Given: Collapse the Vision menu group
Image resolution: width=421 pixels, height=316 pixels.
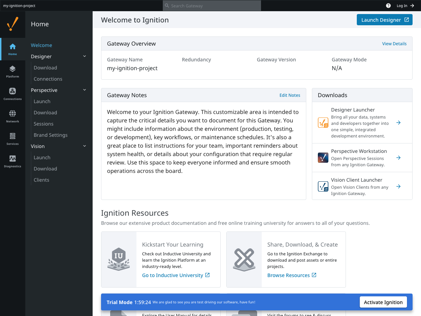Looking at the screenshot, I should click(85, 146).
